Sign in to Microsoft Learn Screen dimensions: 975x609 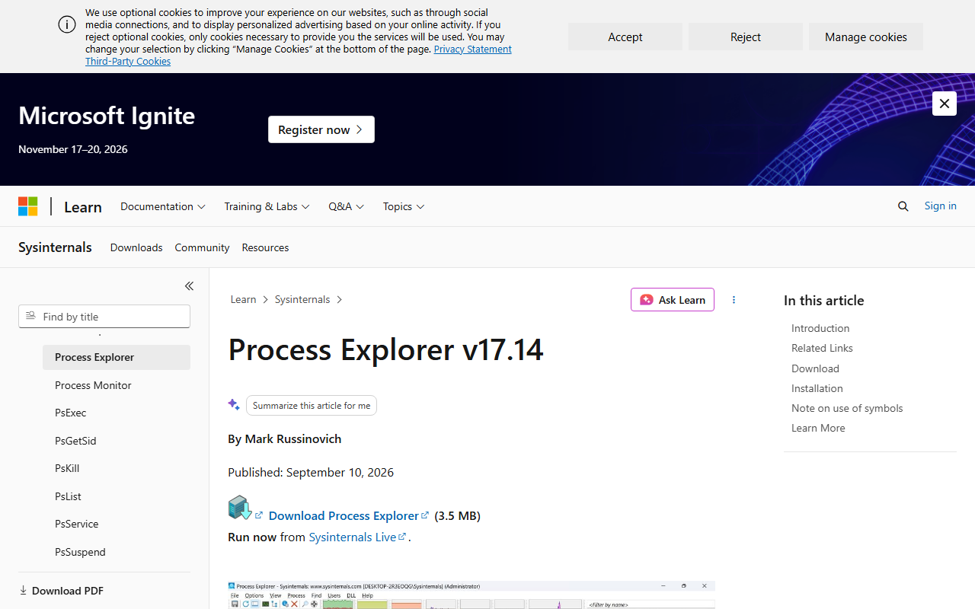(x=941, y=206)
